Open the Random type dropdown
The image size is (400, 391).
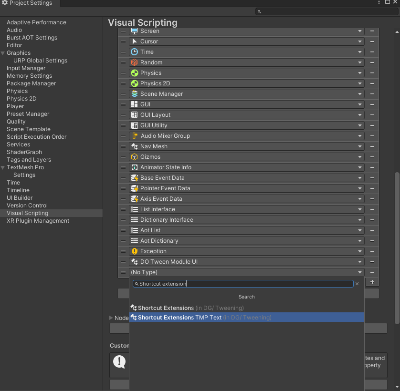246,62
